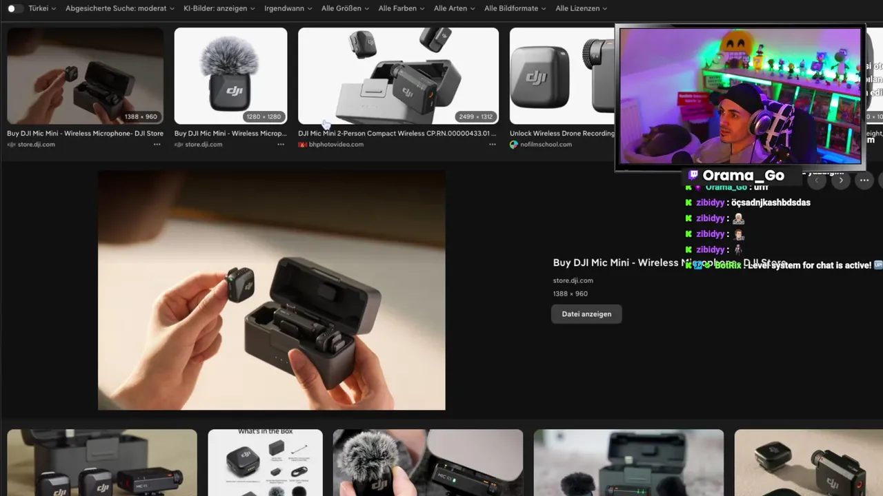The width and height of the screenshot is (883, 496).
Task: Open the nofilmschool.com source link
Action: pyautogui.click(x=546, y=145)
